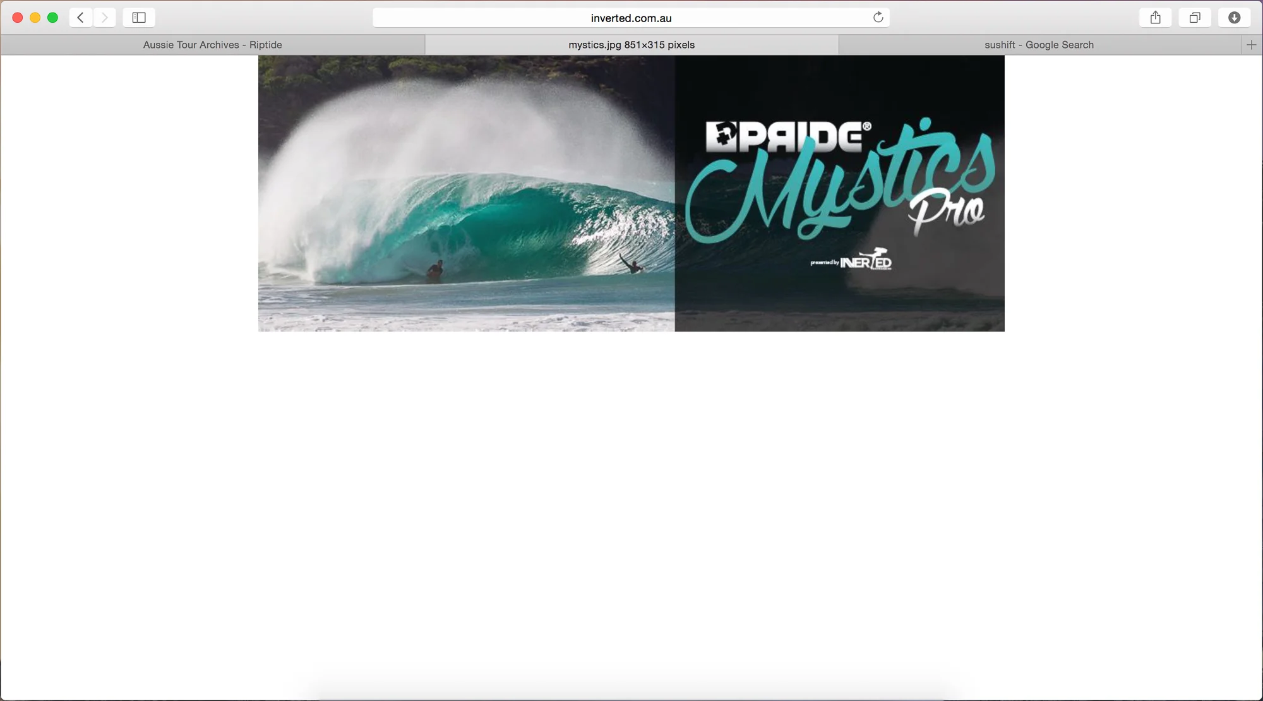Viewport: 1263px width, 701px height.
Task: Close the Safari window
Action: [x=18, y=18]
